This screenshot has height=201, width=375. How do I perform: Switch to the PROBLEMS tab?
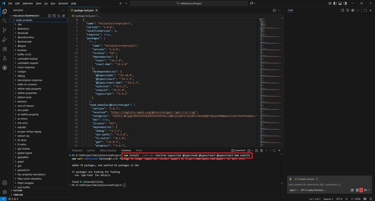point(77,151)
